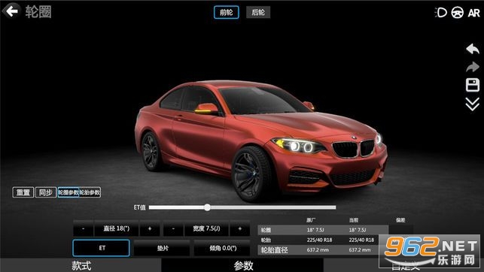
Task: Click the 轮胎直径 row label
Action: click(x=275, y=249)
